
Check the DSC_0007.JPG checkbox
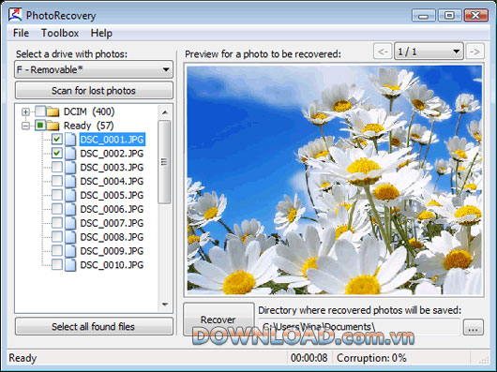pyautogui.click(x=57, y=223)
